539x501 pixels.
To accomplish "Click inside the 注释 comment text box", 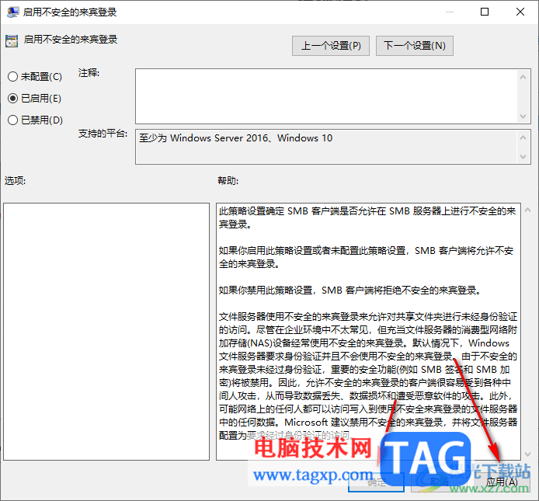I will click(326, 96).
